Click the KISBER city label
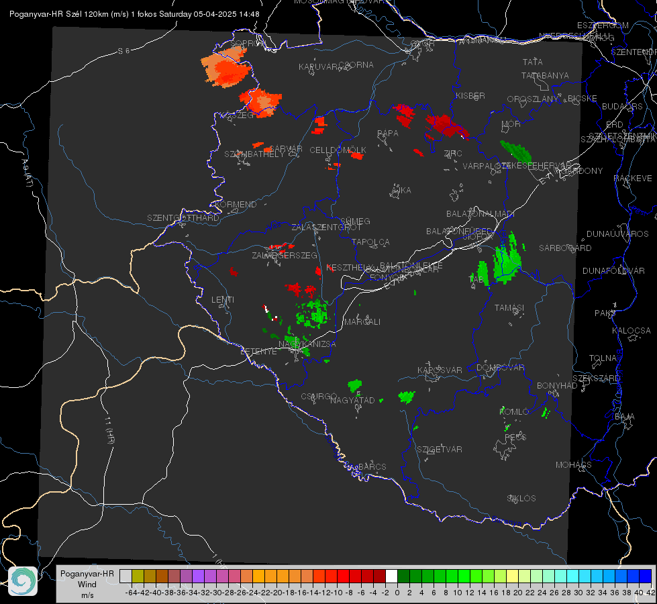This screenshot has height=604, width=657. (x=470, y=95)
